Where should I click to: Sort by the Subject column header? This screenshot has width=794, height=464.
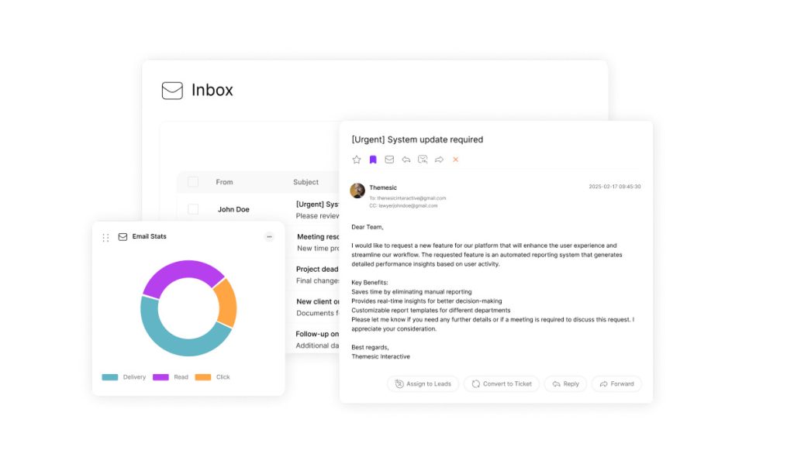(x=306, y=182)
